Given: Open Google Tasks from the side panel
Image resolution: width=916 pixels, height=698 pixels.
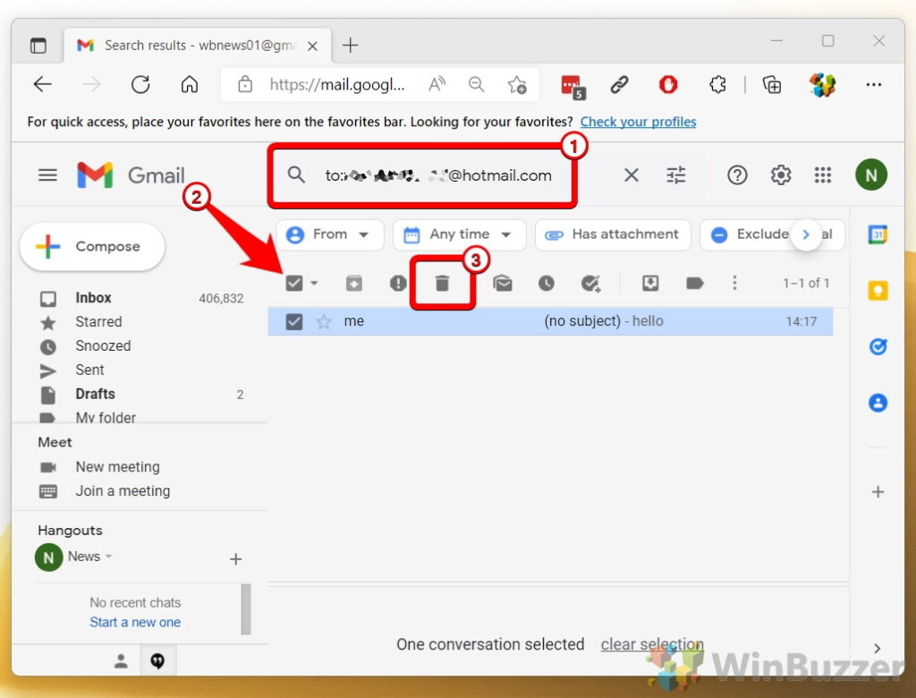Looking at the screenshot, I should click(x=878, y=346).
